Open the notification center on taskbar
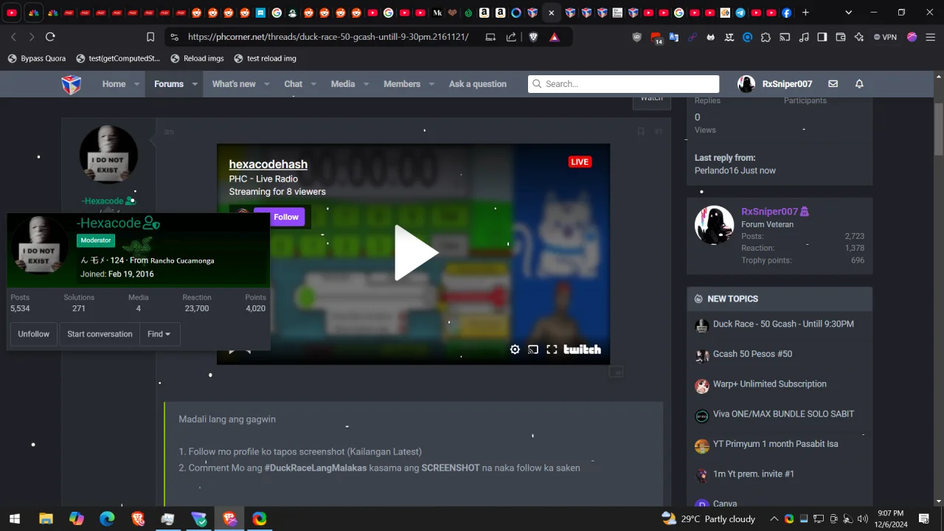The height and width of the screenshot is (531, 944). 923,518
